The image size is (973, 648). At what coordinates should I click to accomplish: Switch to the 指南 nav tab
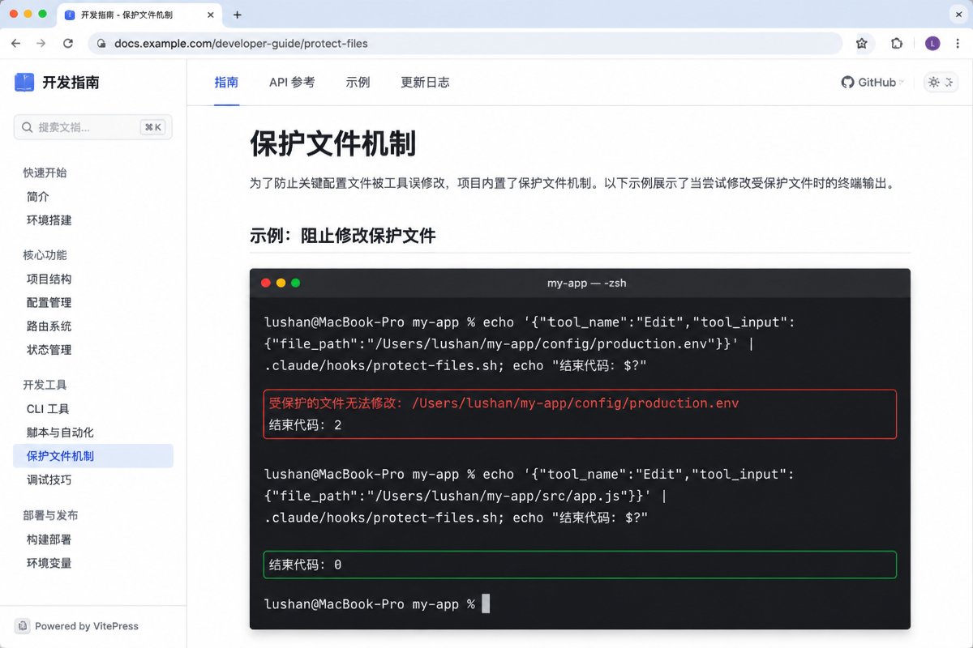pyautogui.click(x=226, y=82)
